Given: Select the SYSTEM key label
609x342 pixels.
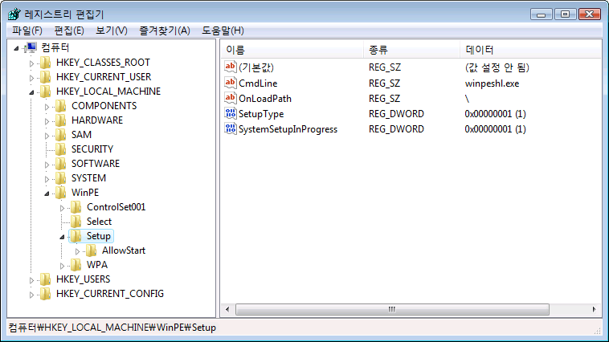Looking at the screenshot, I should pyautogui.click(x=88, y=178).
